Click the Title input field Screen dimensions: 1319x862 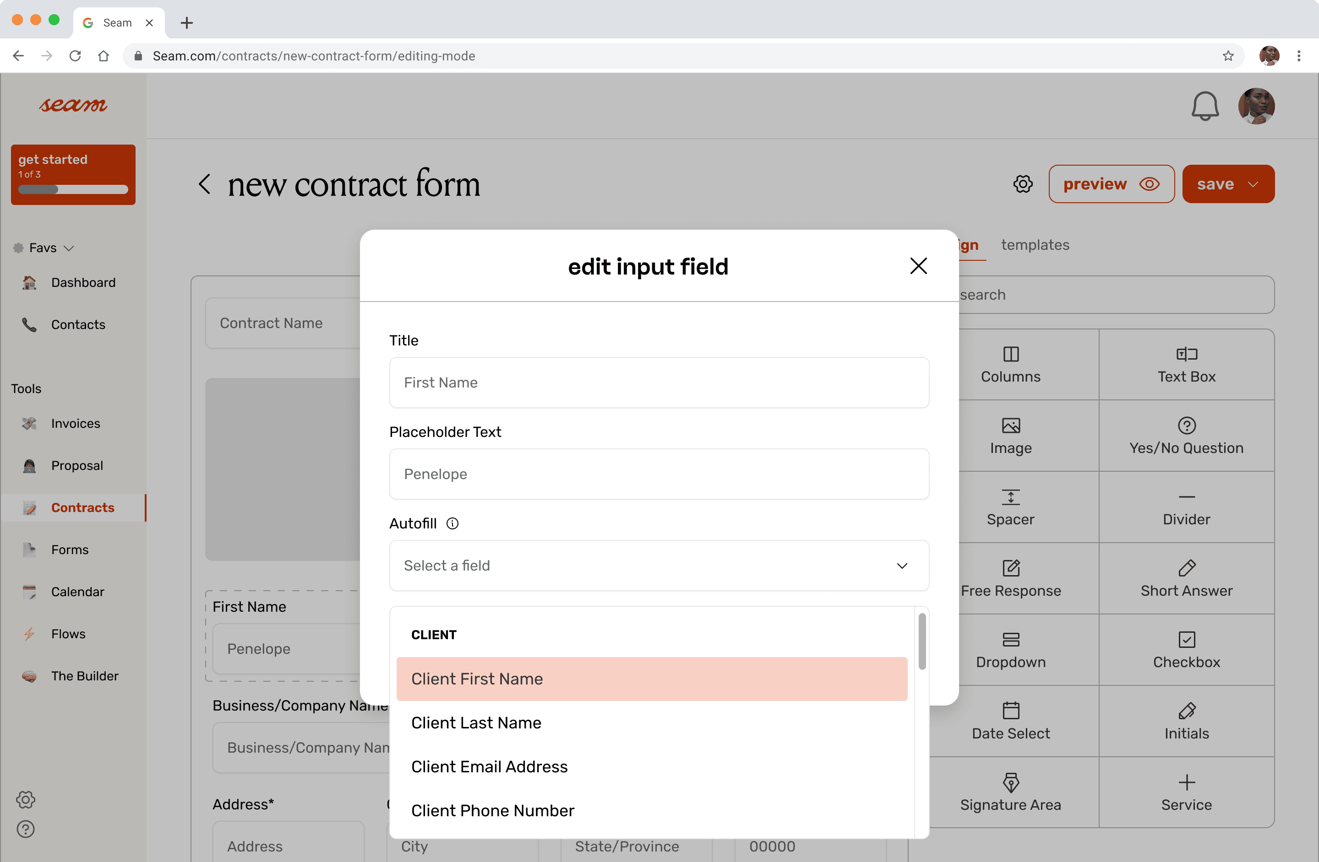(659, 383)
